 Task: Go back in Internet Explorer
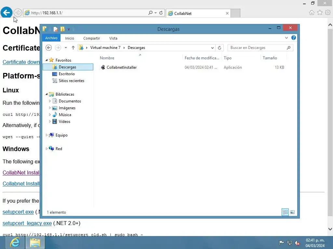click(x=6, y=13)
